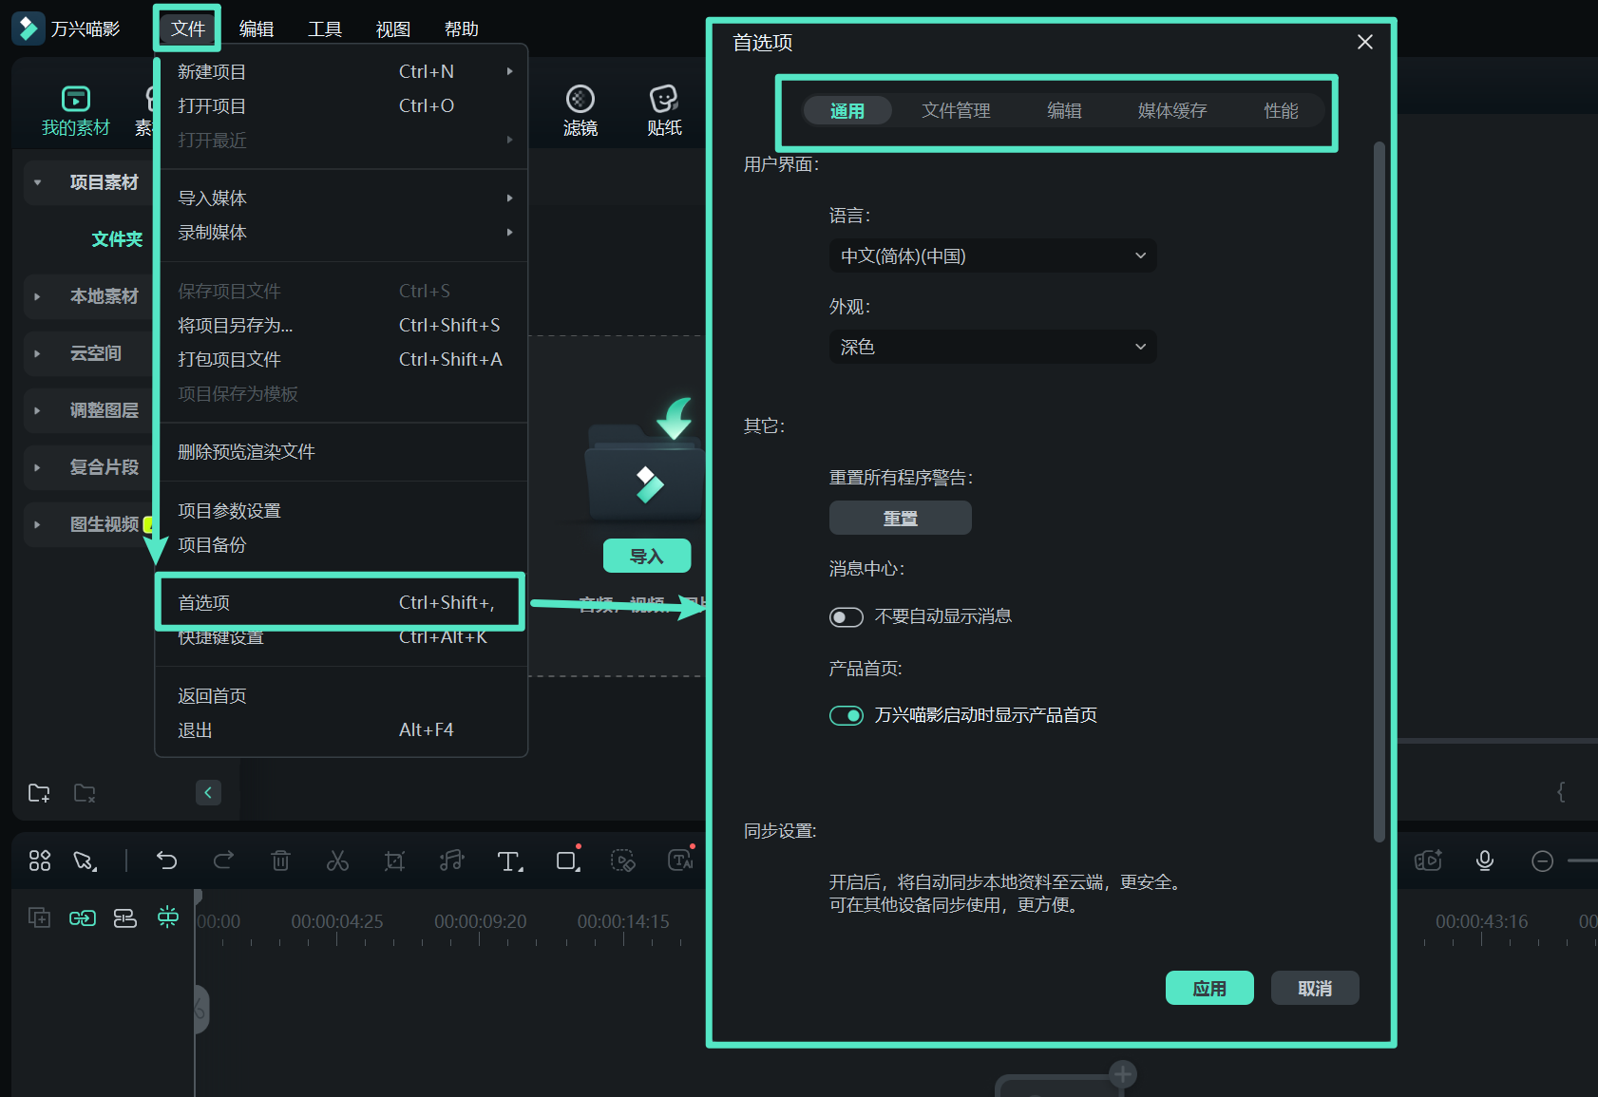Image resolution: width=1598 pixels, height=1097 pixels.
Task: Open the 语言 language dropdown
Action: click(992, 255)
